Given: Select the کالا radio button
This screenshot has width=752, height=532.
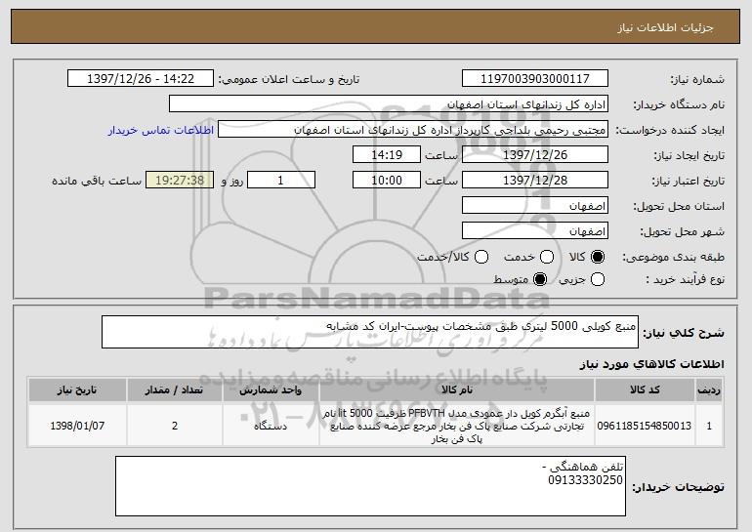Looking at the screenshot, I should pos(597,258).
